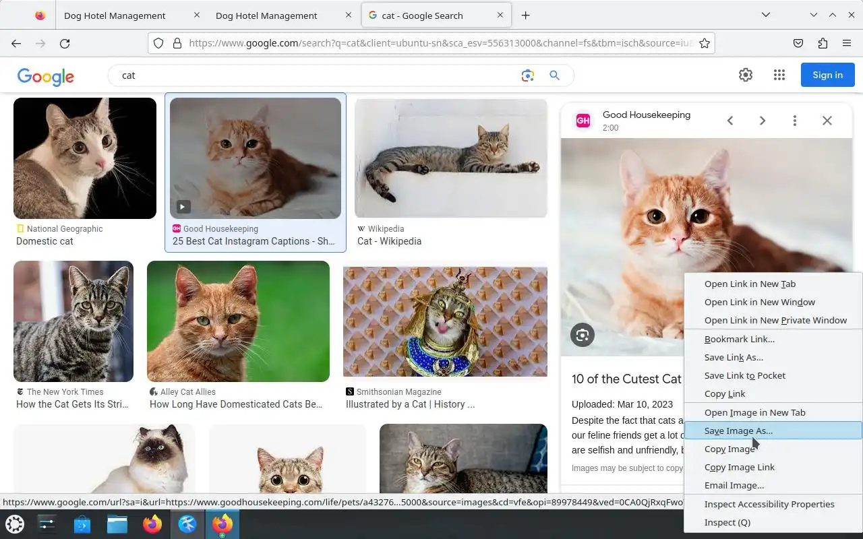Click the reload page icon
Screen dimensions: 863x539
click(x=65, y=43)
